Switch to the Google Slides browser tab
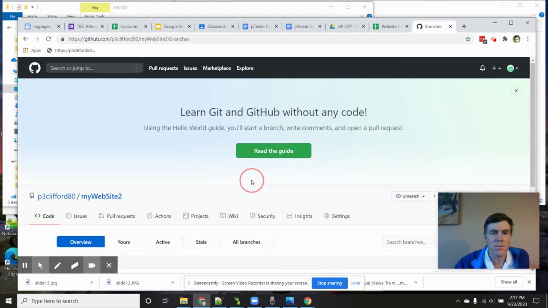Viewport: 548px width, 308px height. 173,27
